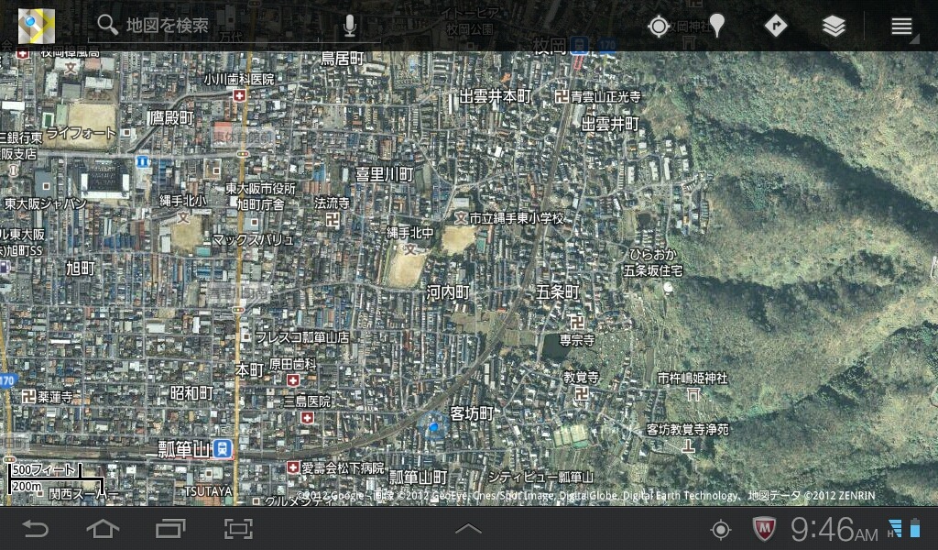The image size is (938, 550).
Task: Open Places with the pin icon
Action: pos(717,26)
